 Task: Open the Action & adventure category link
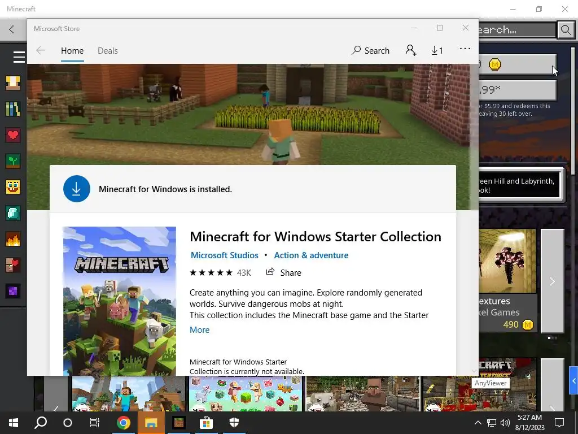coord(311,255)
